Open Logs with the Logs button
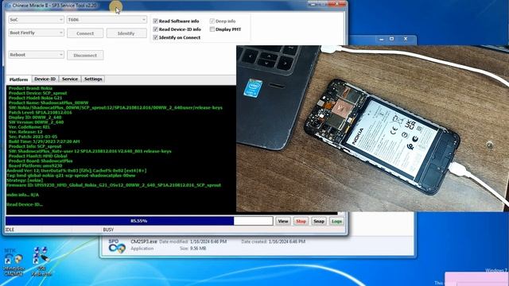Screen dimensions: 509x286 pyautogui.click(x=336, y=221)
